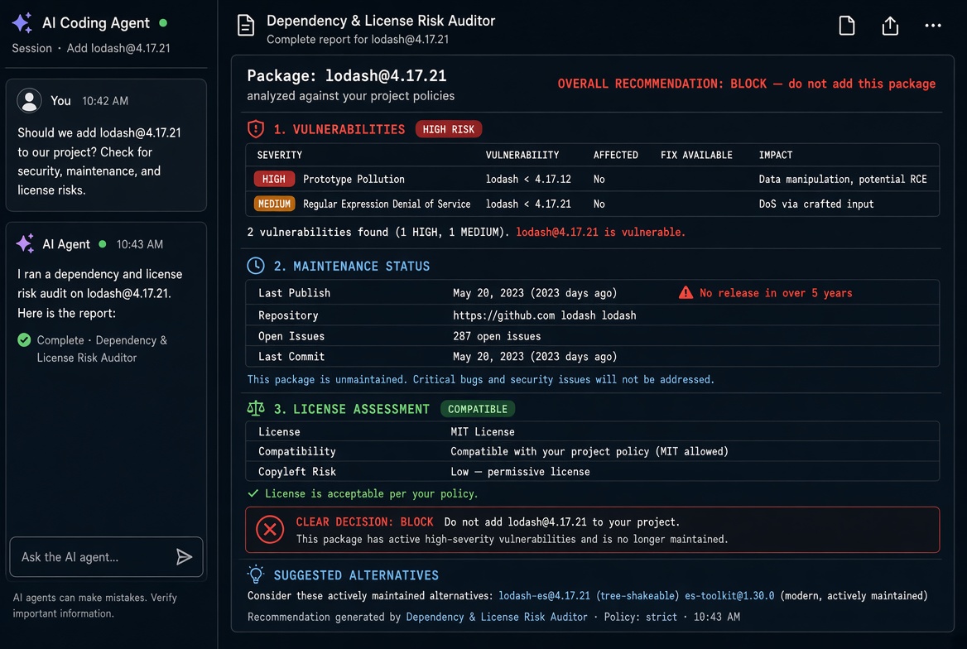Click the Policy: strict footer text
Screen dimensions: 967x649
point(640,617)
